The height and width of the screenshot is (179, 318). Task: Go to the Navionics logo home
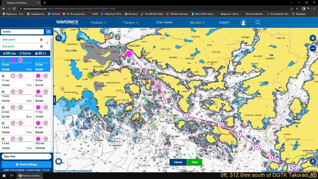pyautogui.click(x=67, y=22)
